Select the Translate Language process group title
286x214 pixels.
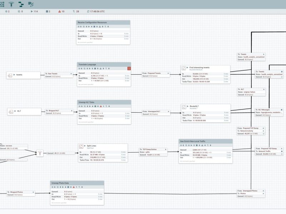(87, 65)
